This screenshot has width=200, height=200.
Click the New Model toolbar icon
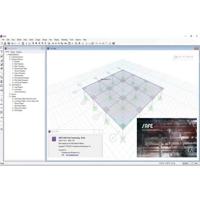click(2, 43)
